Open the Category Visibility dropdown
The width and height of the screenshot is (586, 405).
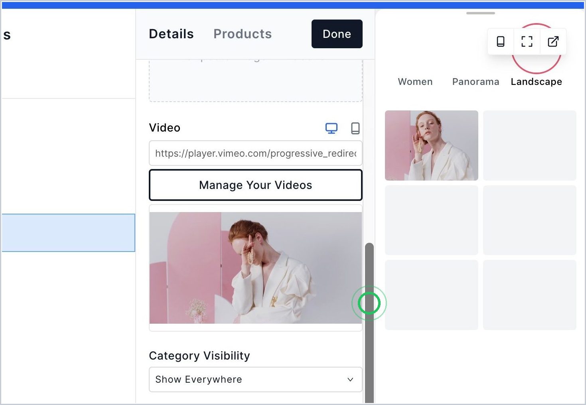pos(255,379)
